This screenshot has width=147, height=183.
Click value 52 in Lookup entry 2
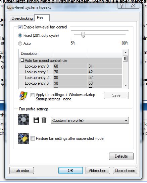pyautogui.click(x=91, y=78)
